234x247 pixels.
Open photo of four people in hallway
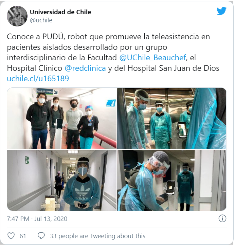62,118
